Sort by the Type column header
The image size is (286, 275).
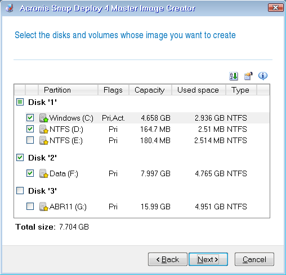pos(241,90)
